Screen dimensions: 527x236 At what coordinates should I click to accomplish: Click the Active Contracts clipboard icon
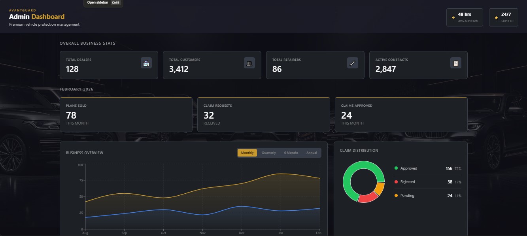456,63
